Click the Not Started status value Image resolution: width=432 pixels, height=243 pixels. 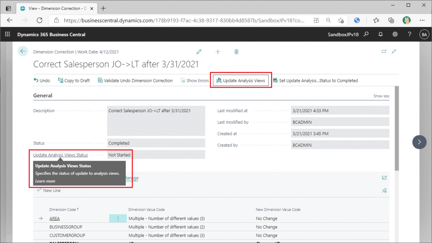119,155
